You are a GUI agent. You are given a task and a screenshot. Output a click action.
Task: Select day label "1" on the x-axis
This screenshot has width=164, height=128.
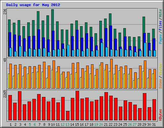(11, 124)
